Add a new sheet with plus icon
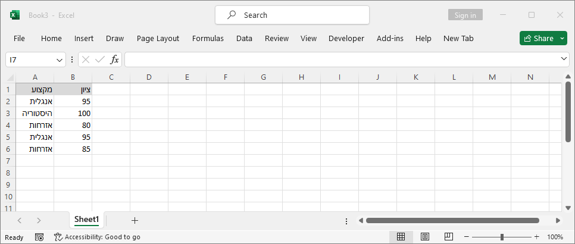 [135, 220]
